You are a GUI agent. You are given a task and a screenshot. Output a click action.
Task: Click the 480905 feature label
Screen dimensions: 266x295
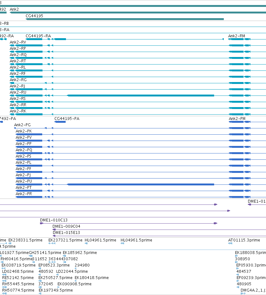(x=244, y=284)
